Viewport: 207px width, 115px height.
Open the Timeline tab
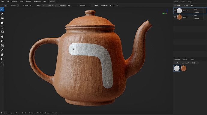[40, 113]
